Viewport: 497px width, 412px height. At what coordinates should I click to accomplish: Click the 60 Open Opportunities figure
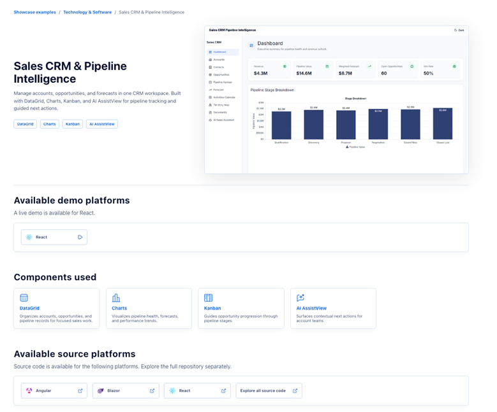point(384,73)
